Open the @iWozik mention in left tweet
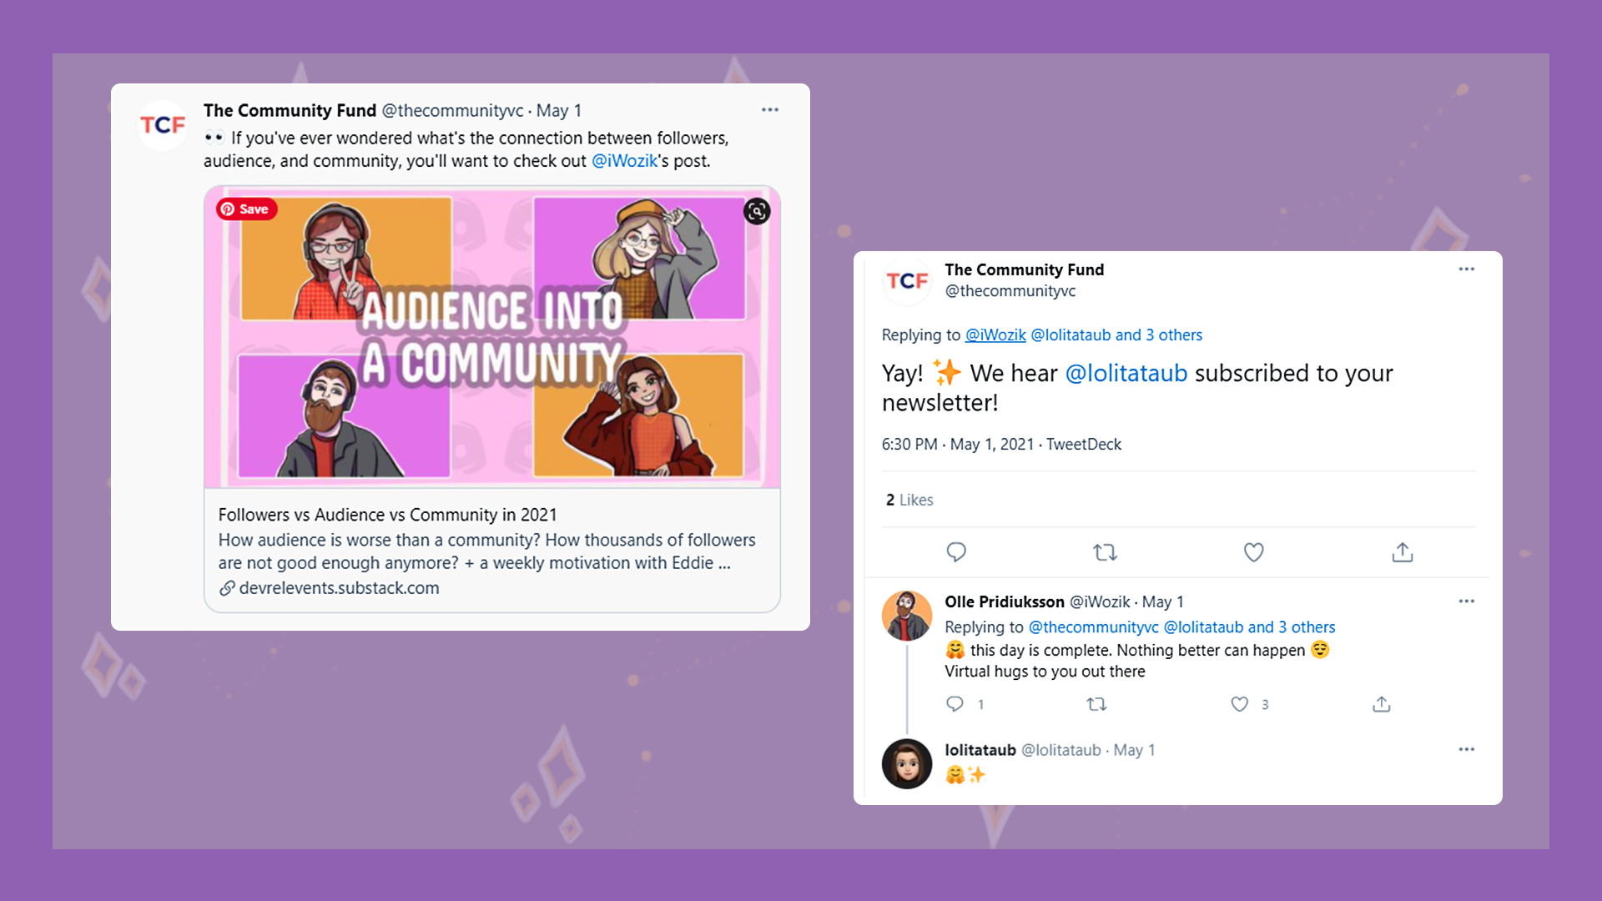Image resolution: width=1602 pixels, height=901 pixels. 624,161
